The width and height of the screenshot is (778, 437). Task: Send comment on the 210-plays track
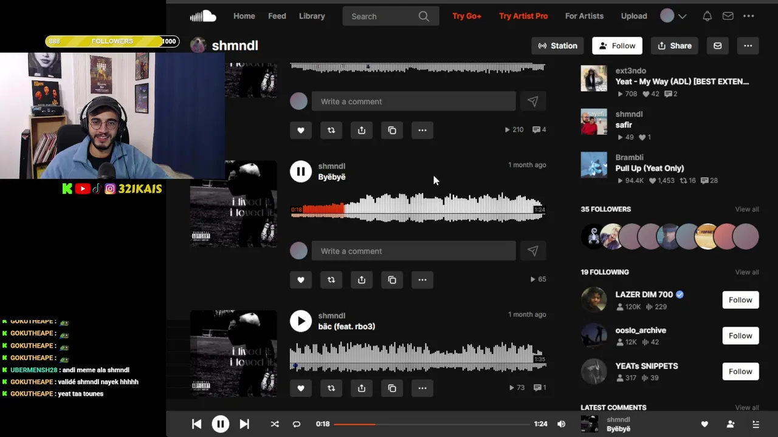point(533,101)
